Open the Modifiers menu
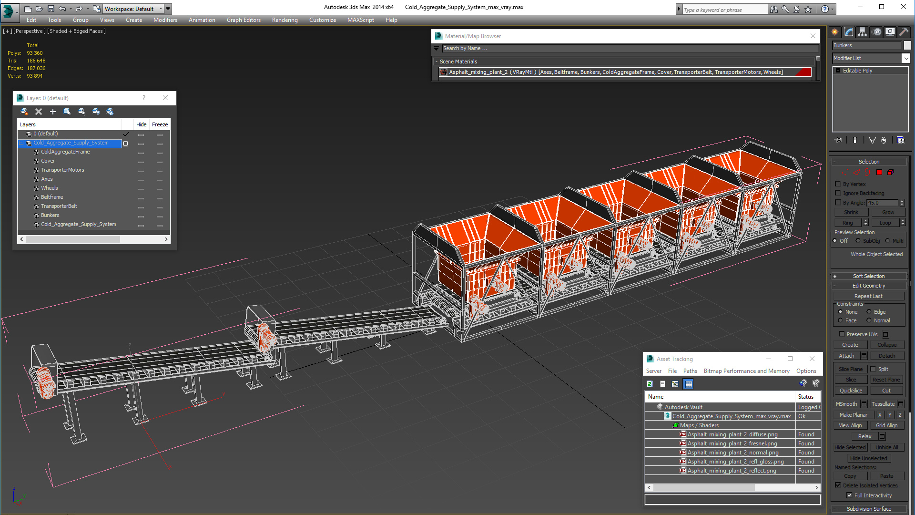The image size is (915, 515). [x=165, y=20]
